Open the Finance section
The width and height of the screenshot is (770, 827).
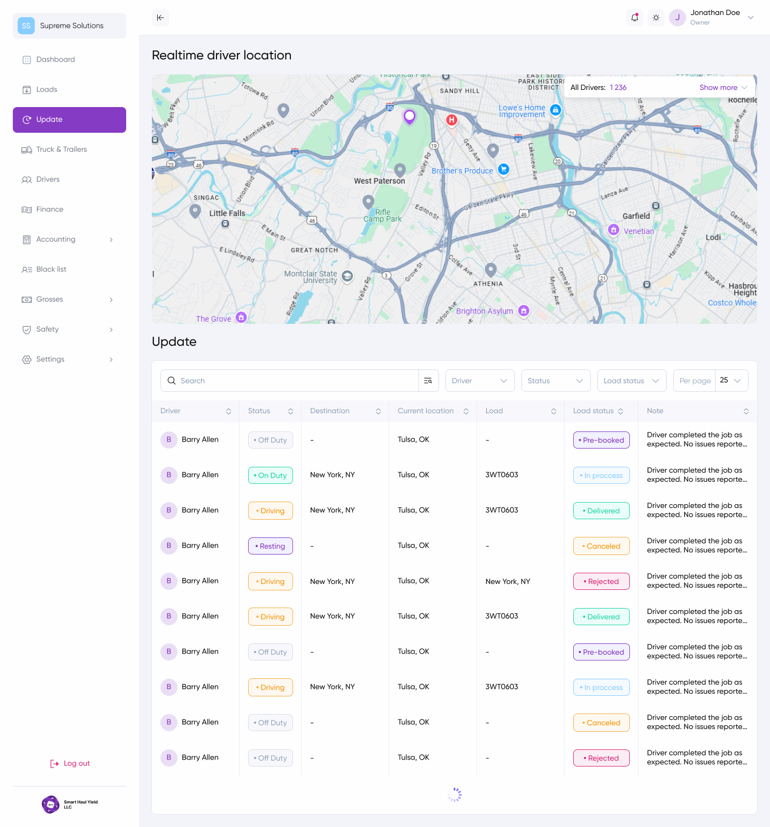pos(49,209)
